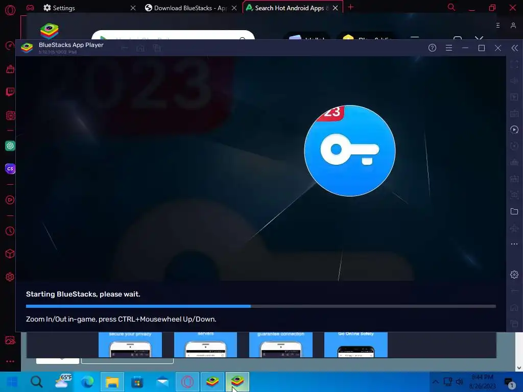Close the Download BlueStacks tab
523x392 pixels.
click(x=234, y=8)
